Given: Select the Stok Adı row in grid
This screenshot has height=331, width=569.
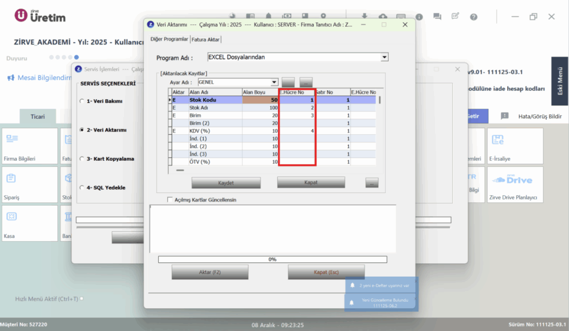Looking at the screenshot, I should [272, 108].
